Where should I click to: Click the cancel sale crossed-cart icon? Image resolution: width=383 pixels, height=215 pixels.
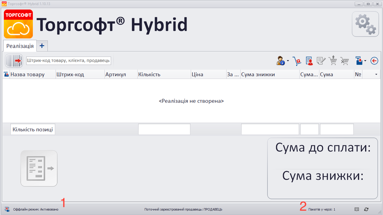(x=344, y=61)
